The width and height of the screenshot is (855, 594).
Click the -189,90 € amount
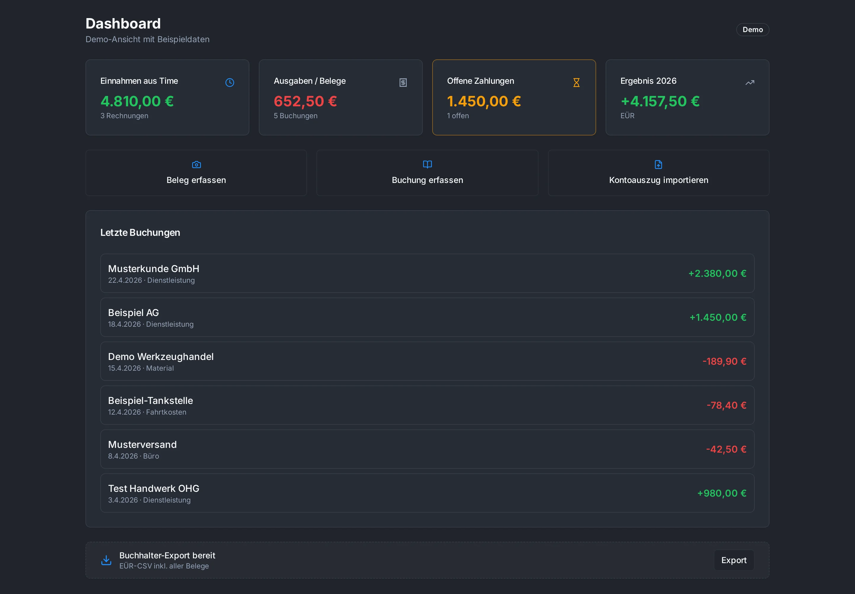[x=724, y=361]
